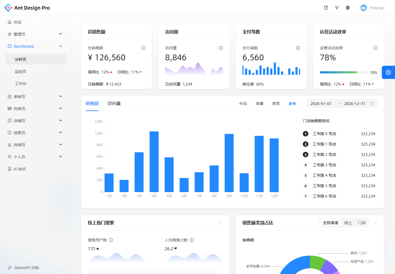Select 线上 channel option
This screenshot has height=274, width=395.
tap(348, 223)
